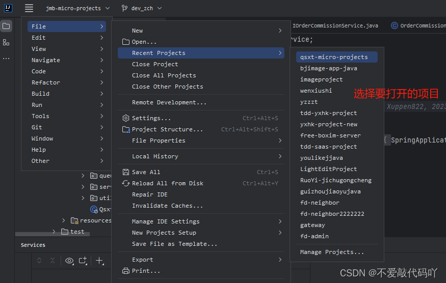Open the Code menu
The width and height of the screenshot is (446, 283).
[67, 71]
